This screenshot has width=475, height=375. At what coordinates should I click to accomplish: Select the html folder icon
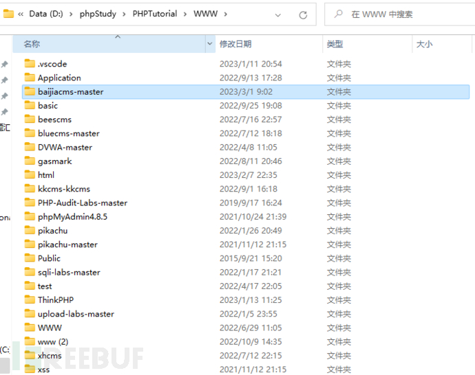tap(30, 174)
